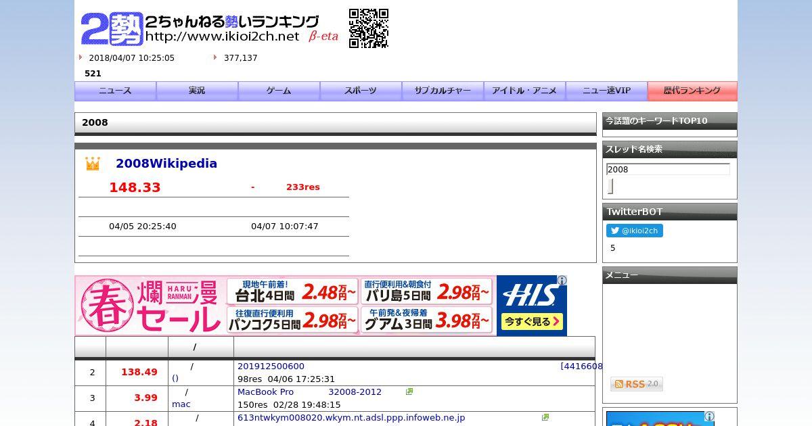
Task: Click the QR code image in header
Action: (x=369, y=28)
